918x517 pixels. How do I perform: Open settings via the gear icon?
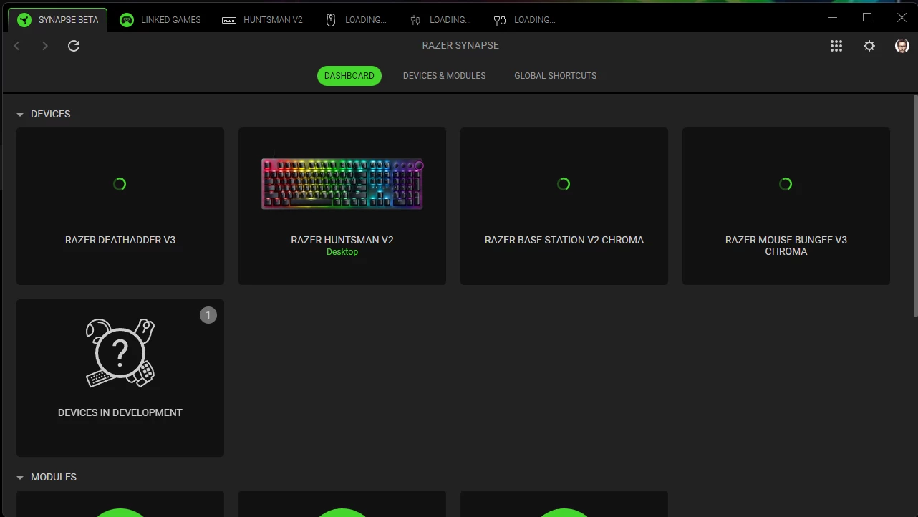point(869,46)
